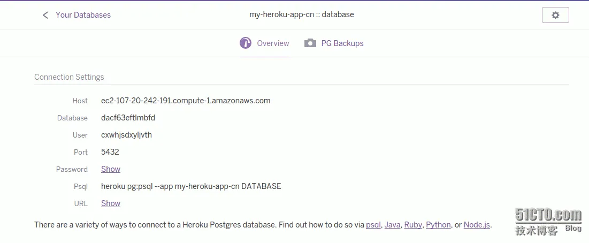This screenshot has width=589, height=243.
Task: Reveal the database URL
Action: pyautogui.click(x=111, y=203)
